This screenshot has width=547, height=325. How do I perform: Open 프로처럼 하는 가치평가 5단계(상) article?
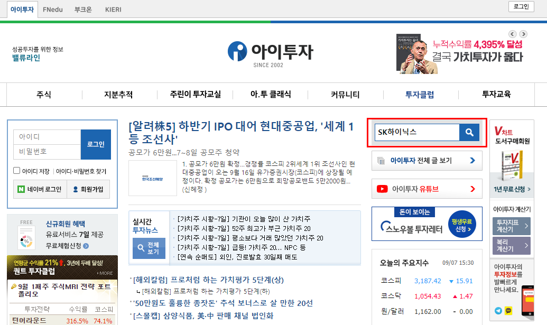tap(208, 280)
